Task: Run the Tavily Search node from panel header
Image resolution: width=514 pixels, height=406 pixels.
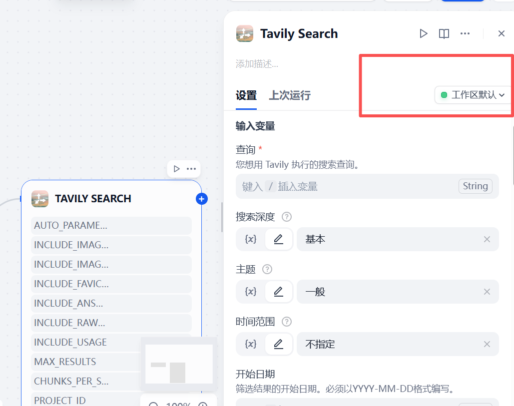Action: pos(423,34)
